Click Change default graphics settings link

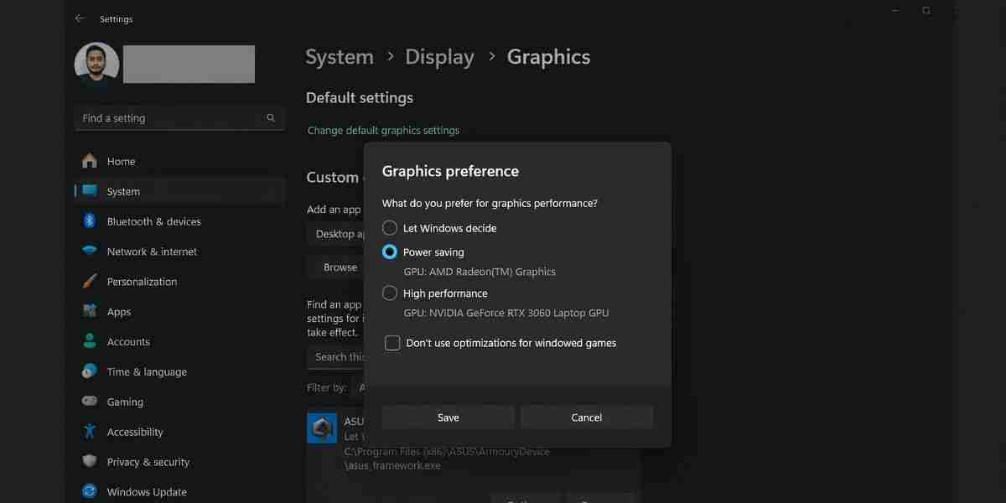[383, 131]
